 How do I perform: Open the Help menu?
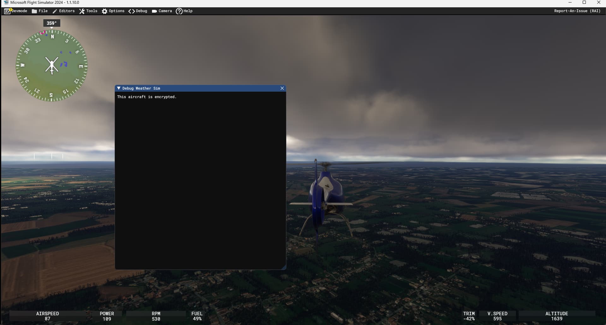[x=184, y=11]
